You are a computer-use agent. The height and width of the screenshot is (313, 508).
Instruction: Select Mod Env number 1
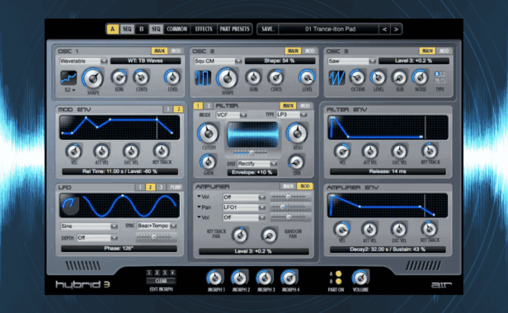(x=168, y=110)
